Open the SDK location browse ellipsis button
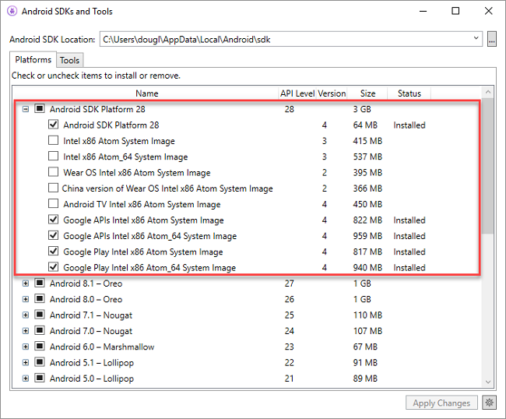 click(491, 39)
